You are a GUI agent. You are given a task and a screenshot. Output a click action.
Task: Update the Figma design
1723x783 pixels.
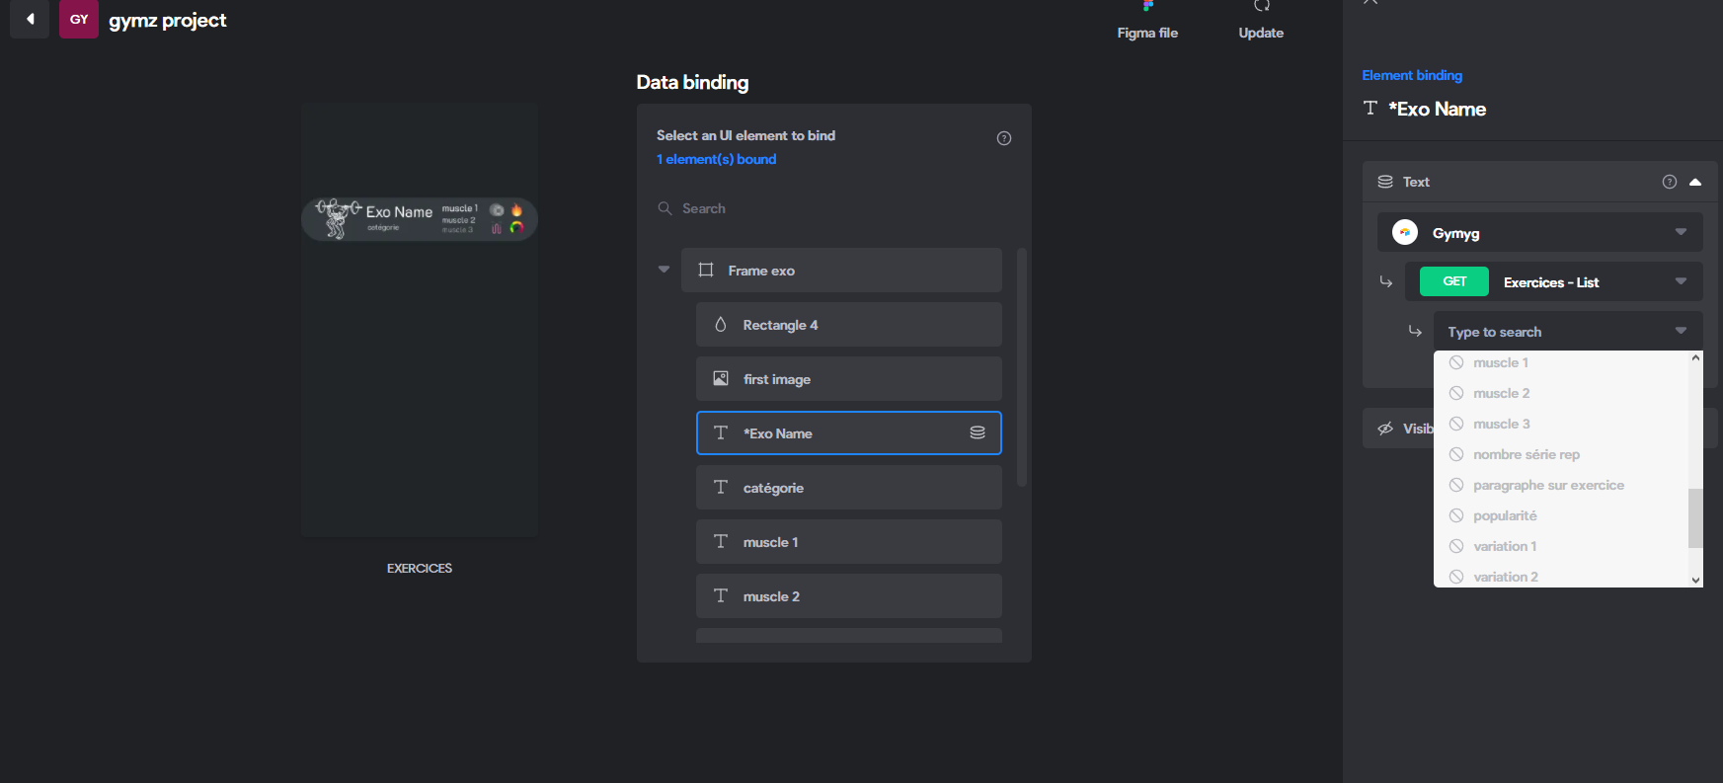(x=1261, y=22)
